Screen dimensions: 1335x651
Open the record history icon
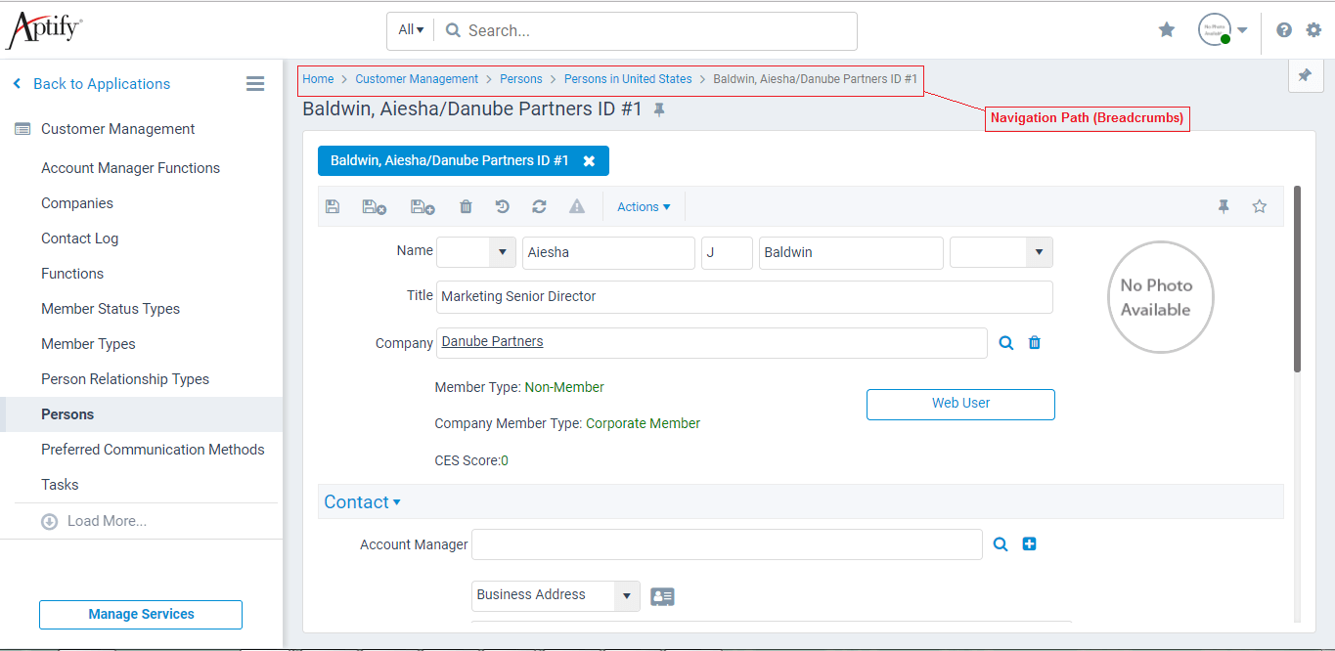[x=502, y=206]
